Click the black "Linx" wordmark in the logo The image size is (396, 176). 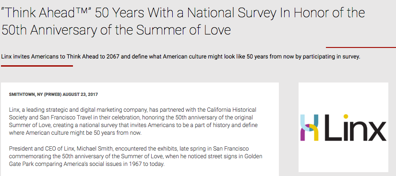pyautogui.click(x=355, y=128)
